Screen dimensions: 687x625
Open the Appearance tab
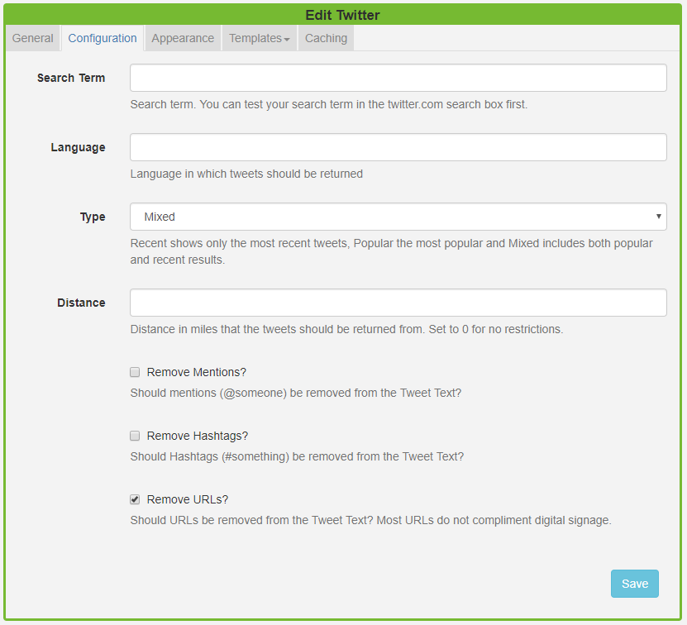[x=183, y=38]
